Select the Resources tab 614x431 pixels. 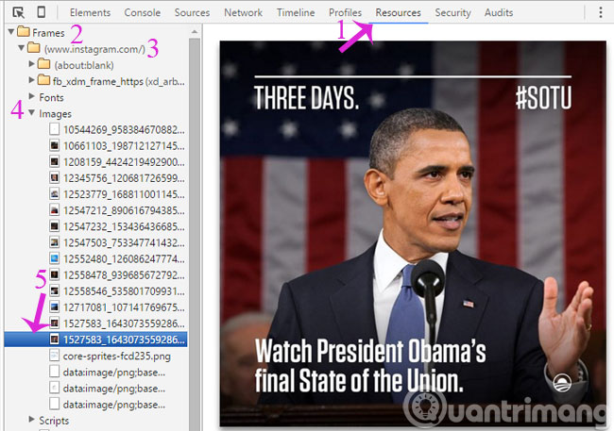point(399,12)
